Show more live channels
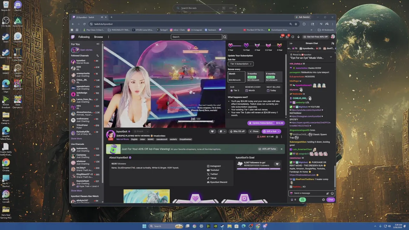 tap(76, 191)
